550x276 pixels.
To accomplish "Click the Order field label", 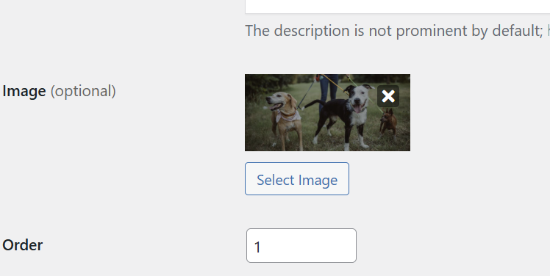I will [23, 245].
